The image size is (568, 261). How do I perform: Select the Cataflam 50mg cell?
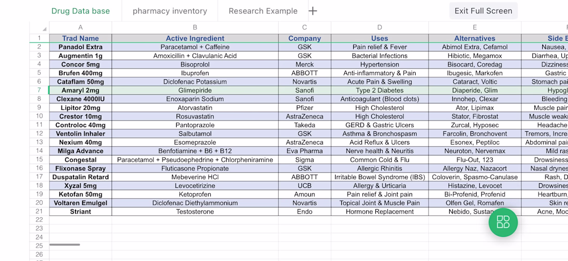click(81, 81)
